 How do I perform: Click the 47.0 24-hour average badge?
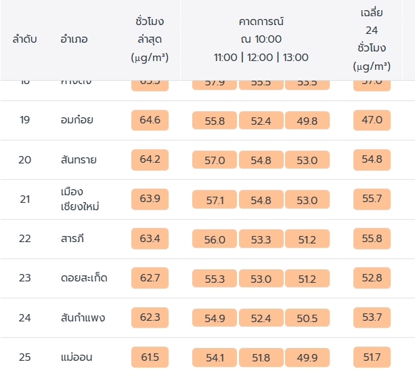click(372, 120)
